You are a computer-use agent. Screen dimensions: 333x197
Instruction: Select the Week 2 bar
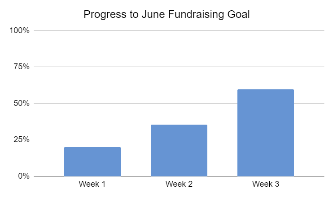[179, 150]
